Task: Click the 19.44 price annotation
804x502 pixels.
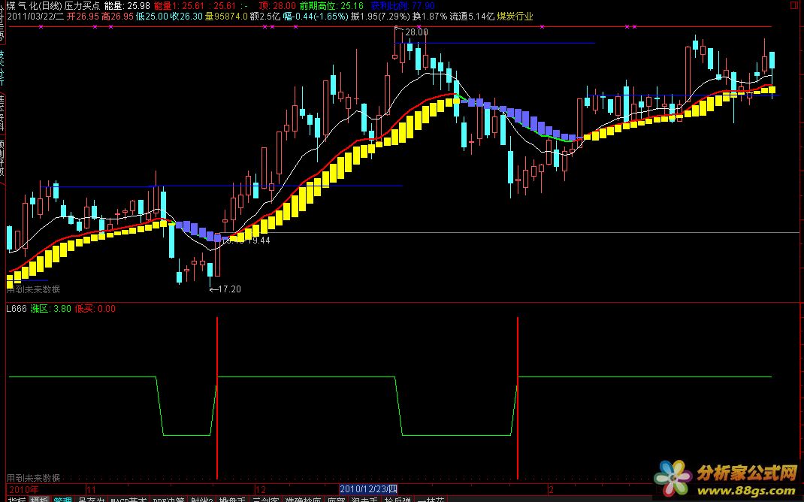Action: pyautogui.click(x=258, y=240)
